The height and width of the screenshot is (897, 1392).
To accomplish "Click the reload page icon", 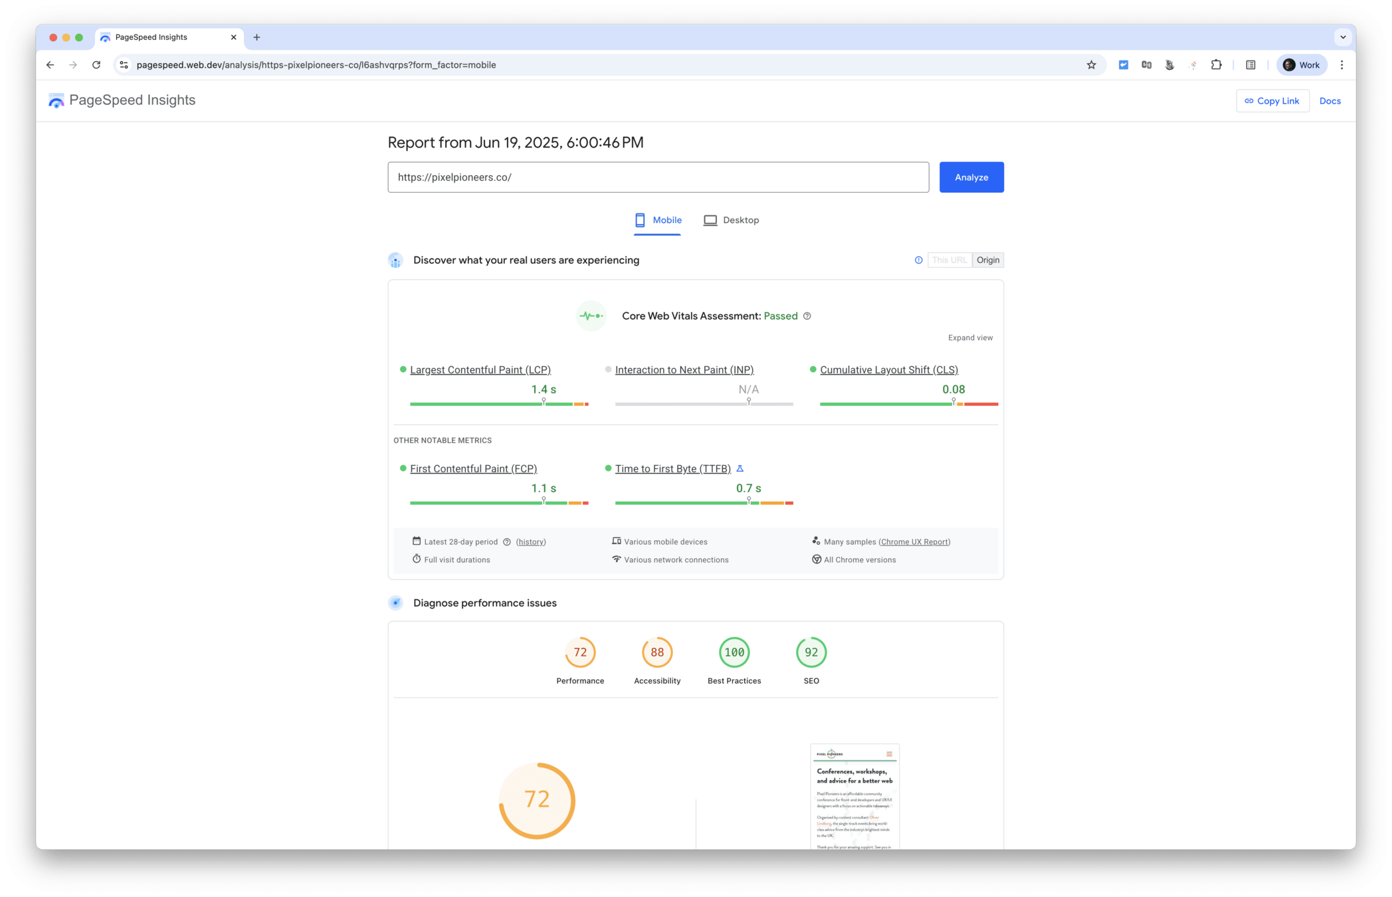I will coord(96,64).
